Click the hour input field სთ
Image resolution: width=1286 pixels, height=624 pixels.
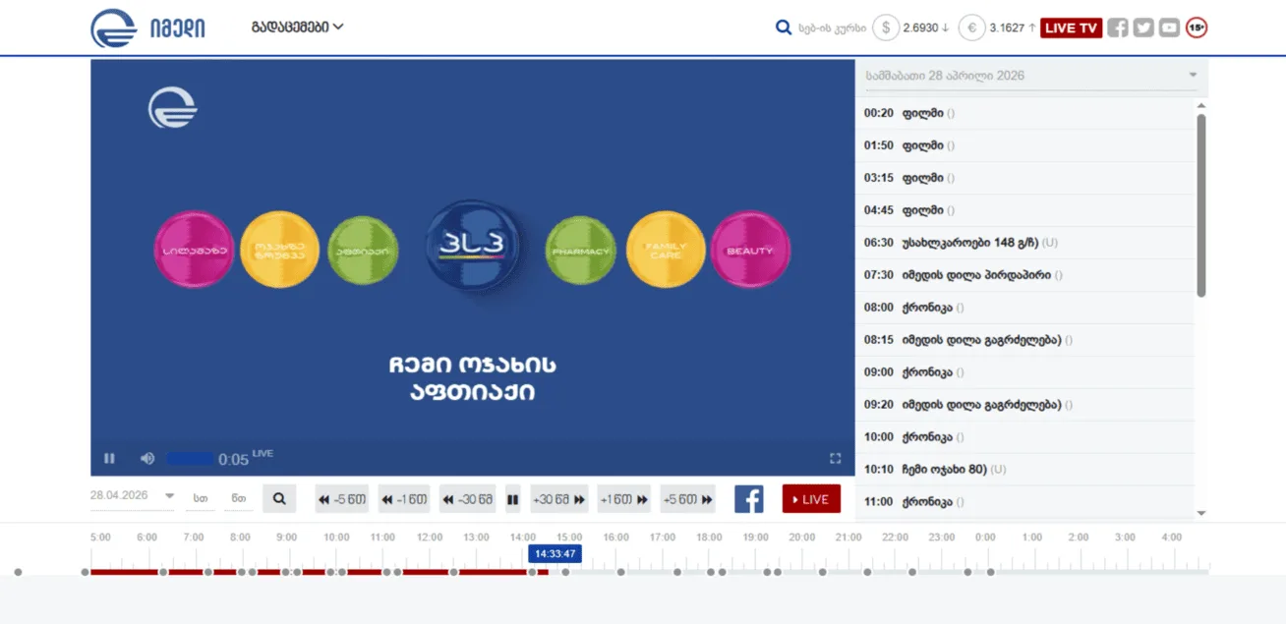pyautogui.click(x=201, y=498)
